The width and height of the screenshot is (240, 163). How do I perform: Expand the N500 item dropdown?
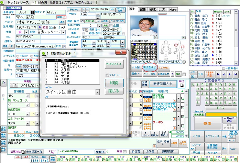28,123
